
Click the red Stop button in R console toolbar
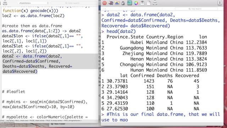pyautogui.click(x=105, y=3)
